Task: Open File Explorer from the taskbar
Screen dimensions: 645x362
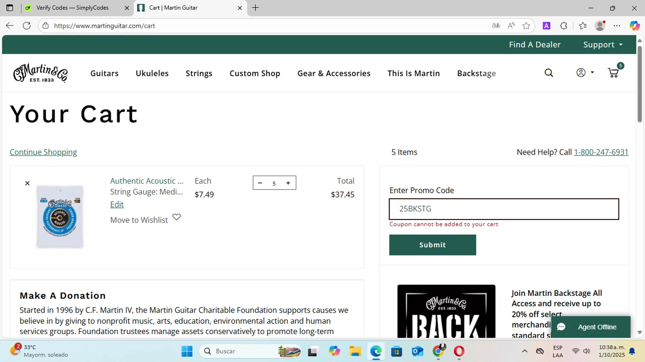Action: 355,351
